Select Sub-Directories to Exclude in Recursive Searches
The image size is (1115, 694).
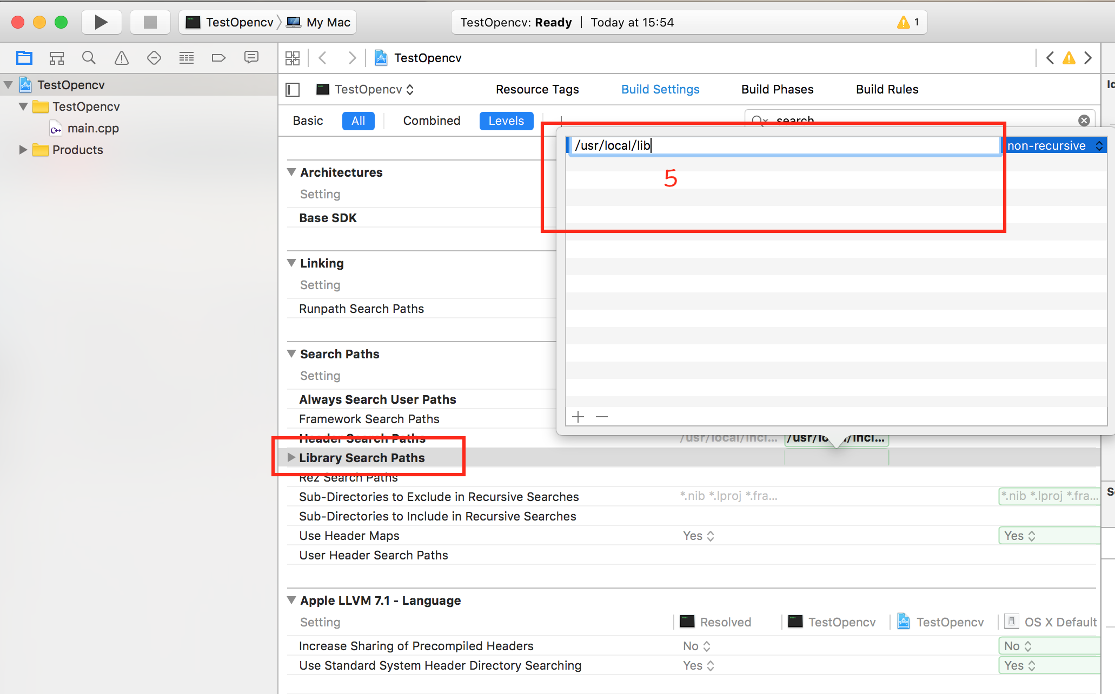[x=439, y=497]
